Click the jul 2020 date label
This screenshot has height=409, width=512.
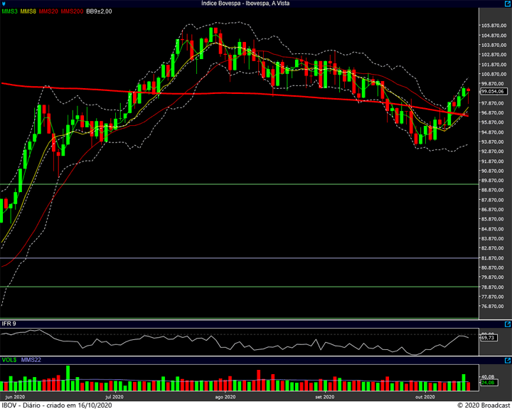114,396
